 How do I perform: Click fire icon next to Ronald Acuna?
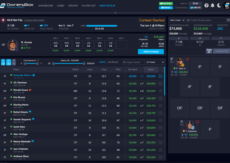30,90
